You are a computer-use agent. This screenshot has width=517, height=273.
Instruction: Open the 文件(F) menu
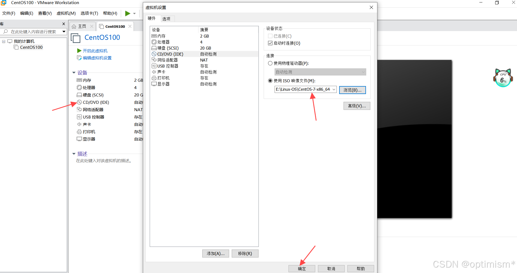pyautogui.click(x=9, y=13)
